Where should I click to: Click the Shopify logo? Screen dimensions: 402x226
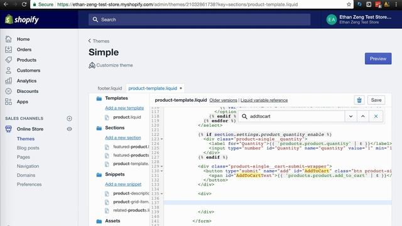coord(22,19)
